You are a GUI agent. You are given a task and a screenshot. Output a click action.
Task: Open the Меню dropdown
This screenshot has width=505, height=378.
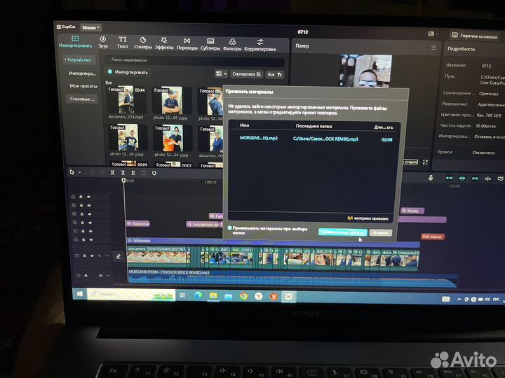coord(90,27)
